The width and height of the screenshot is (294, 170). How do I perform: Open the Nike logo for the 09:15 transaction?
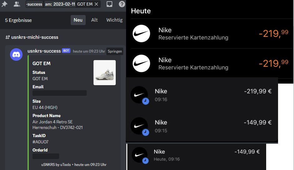139,126
